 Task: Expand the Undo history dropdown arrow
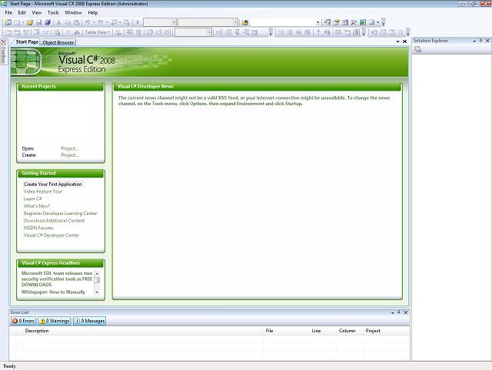(94, 22)
